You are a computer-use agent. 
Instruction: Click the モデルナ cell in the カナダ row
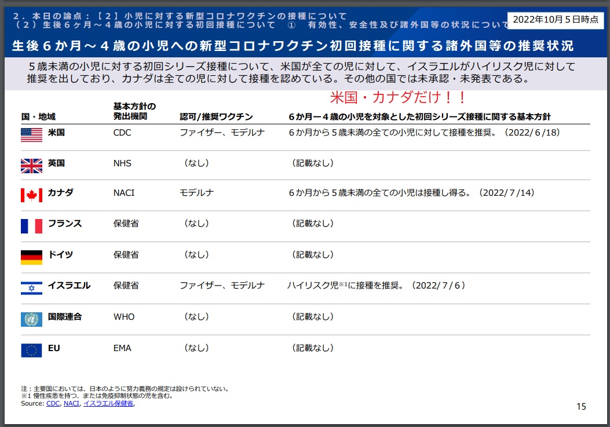pyautogui.click(x=197, y=193)
